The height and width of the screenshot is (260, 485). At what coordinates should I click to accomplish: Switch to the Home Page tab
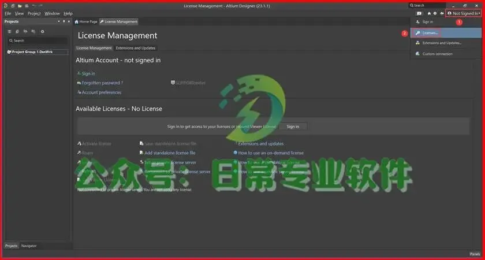pos(86,22)
